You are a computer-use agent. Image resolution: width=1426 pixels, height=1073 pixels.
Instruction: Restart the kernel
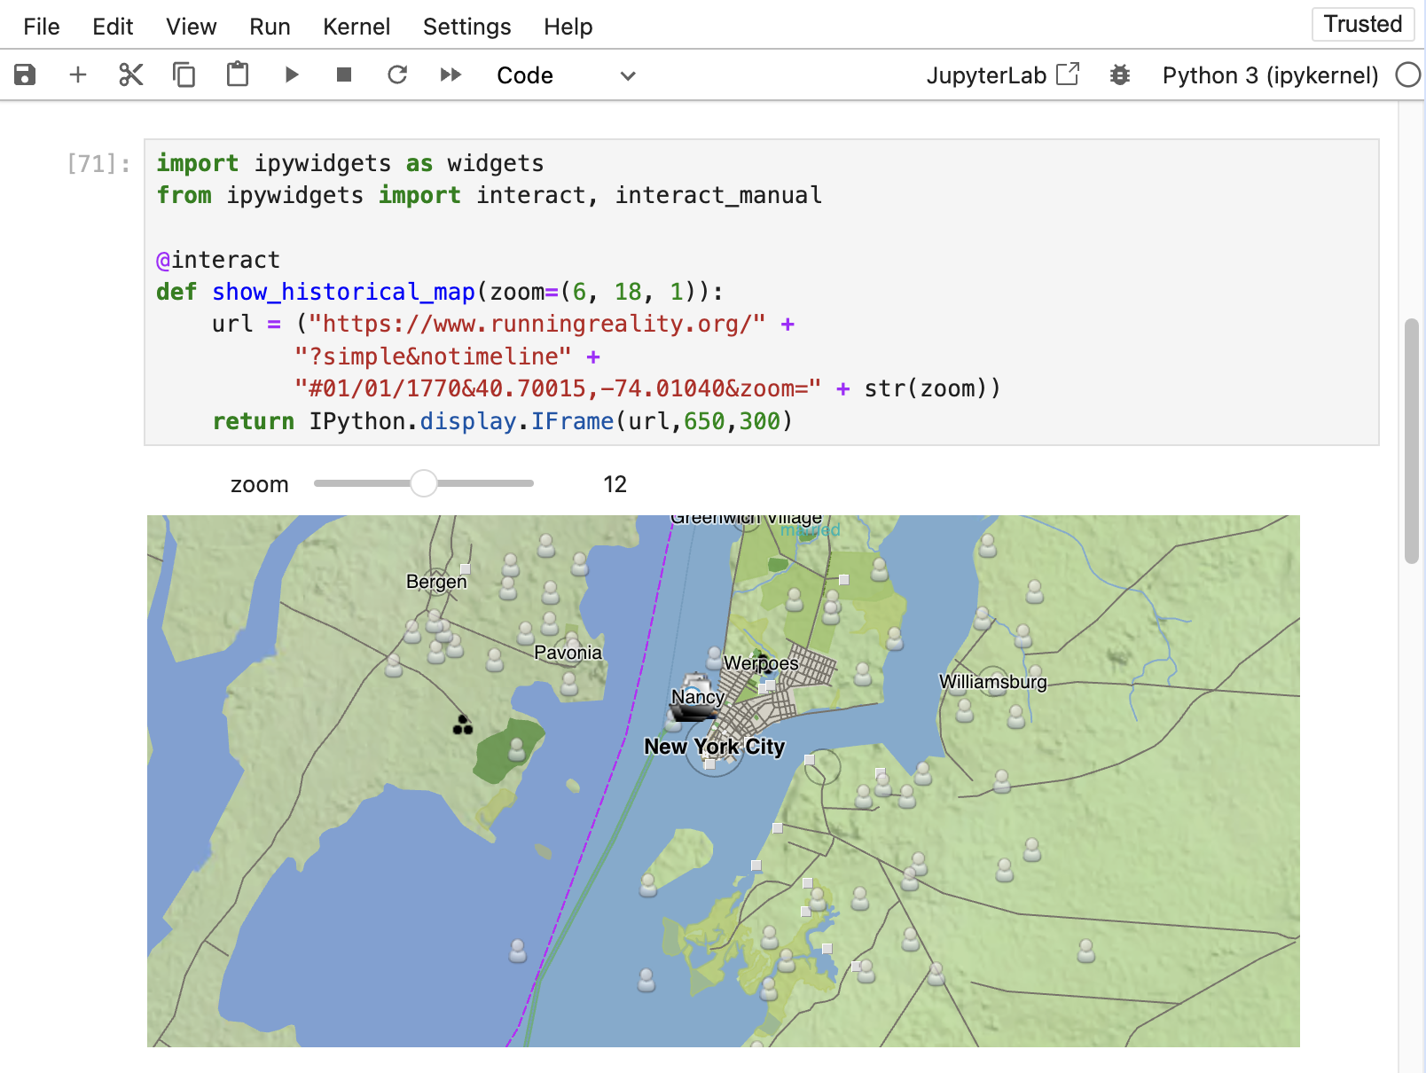[397, 74]
